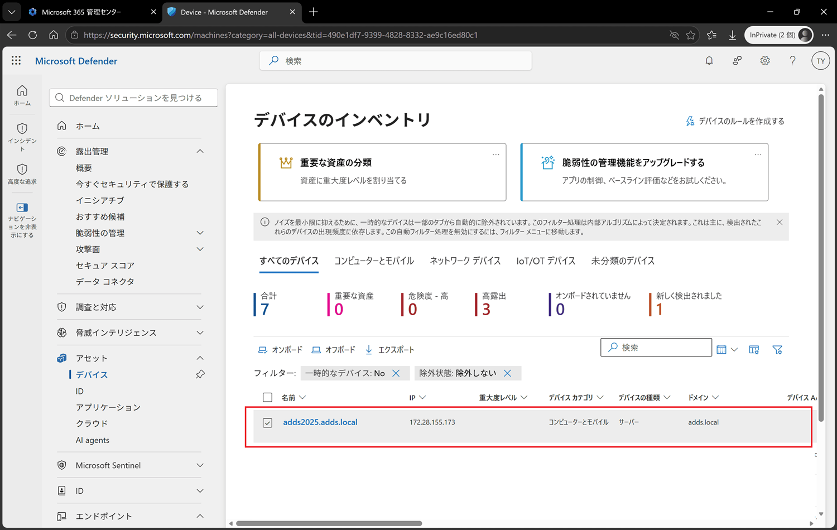Click Defender ソリューションを見つける search box
Screen dimensions: 837x530
pyautogui.click(x=133, y=98)
